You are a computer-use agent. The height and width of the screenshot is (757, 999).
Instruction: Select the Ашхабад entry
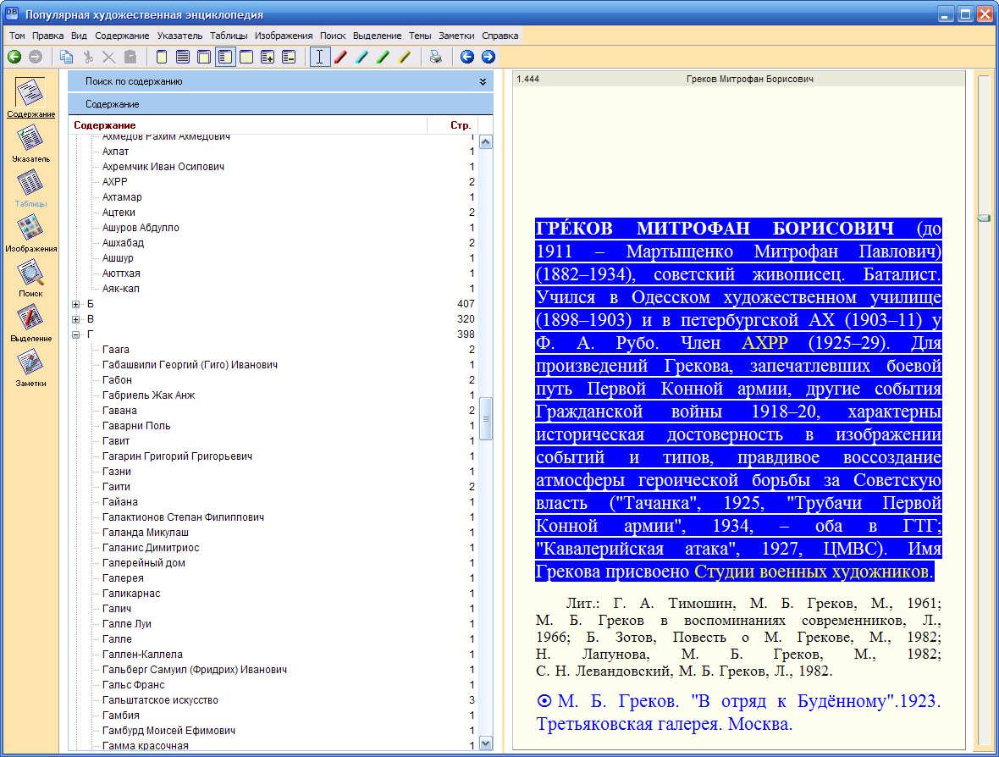123,243
